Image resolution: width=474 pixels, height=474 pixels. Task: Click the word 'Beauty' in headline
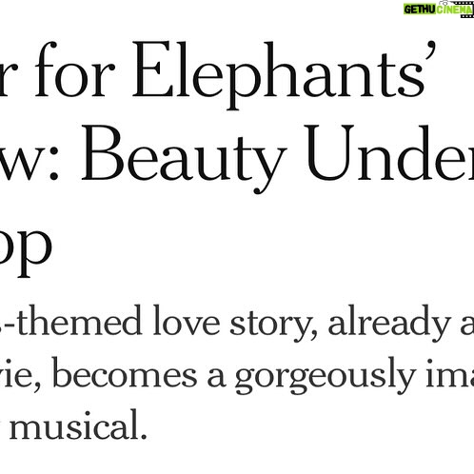point(184,158)
